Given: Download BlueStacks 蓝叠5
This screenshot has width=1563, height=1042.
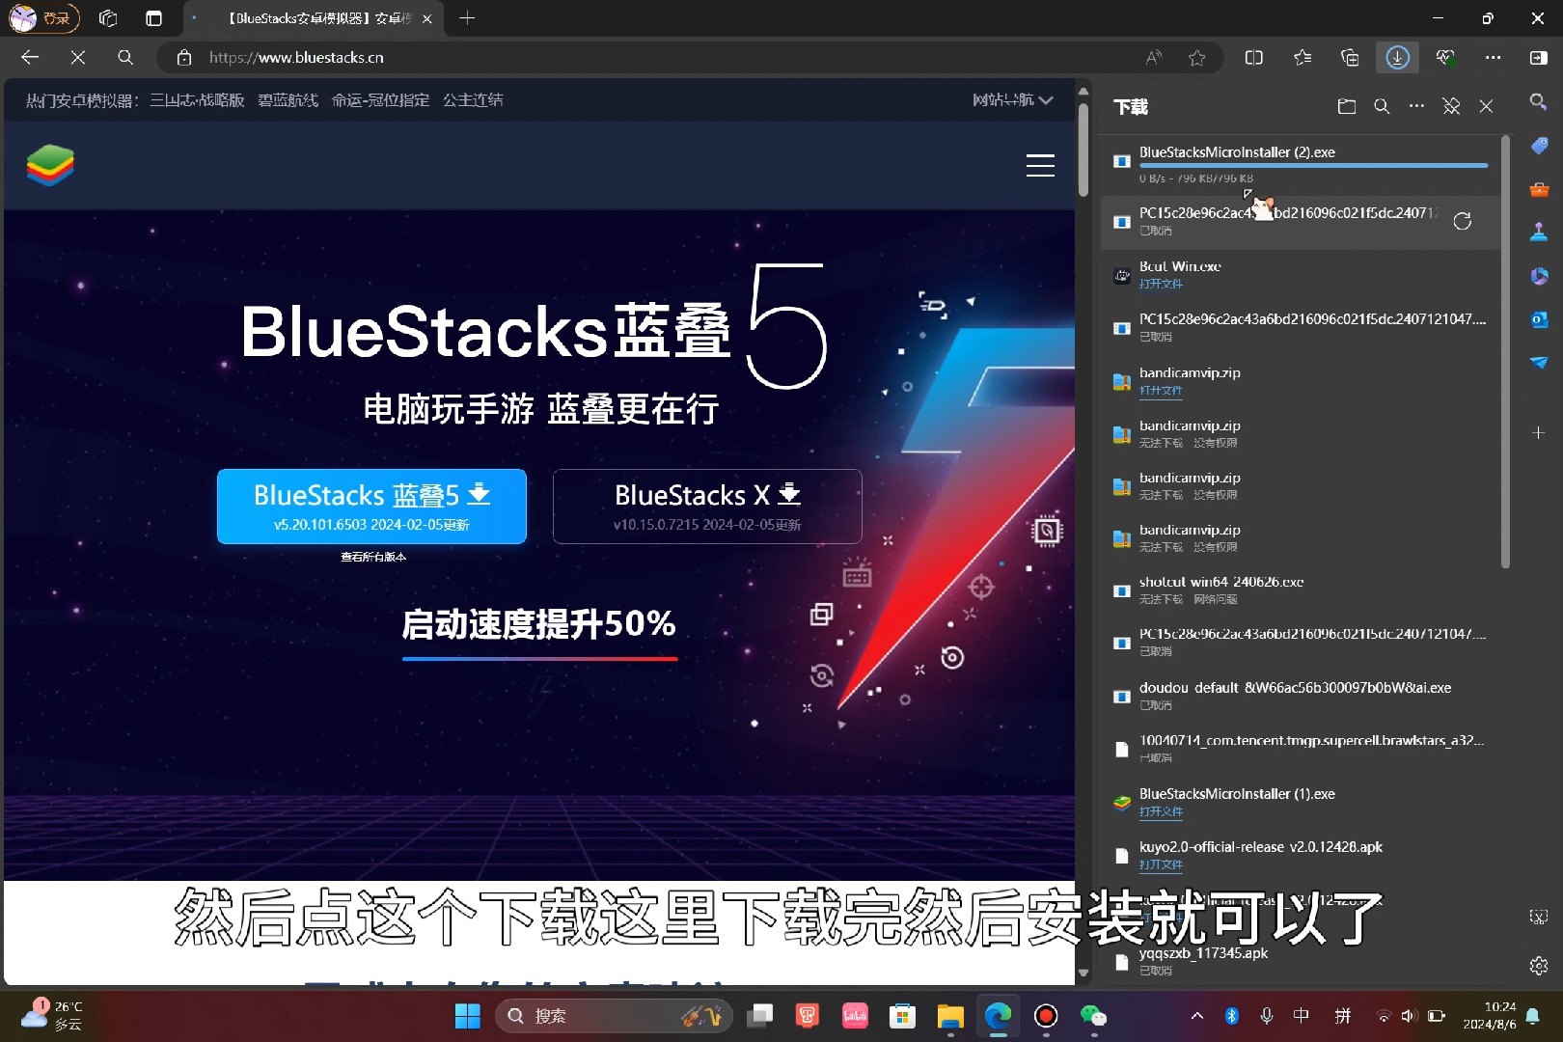Looking at the screenshot, I should (x=371, y=507).
